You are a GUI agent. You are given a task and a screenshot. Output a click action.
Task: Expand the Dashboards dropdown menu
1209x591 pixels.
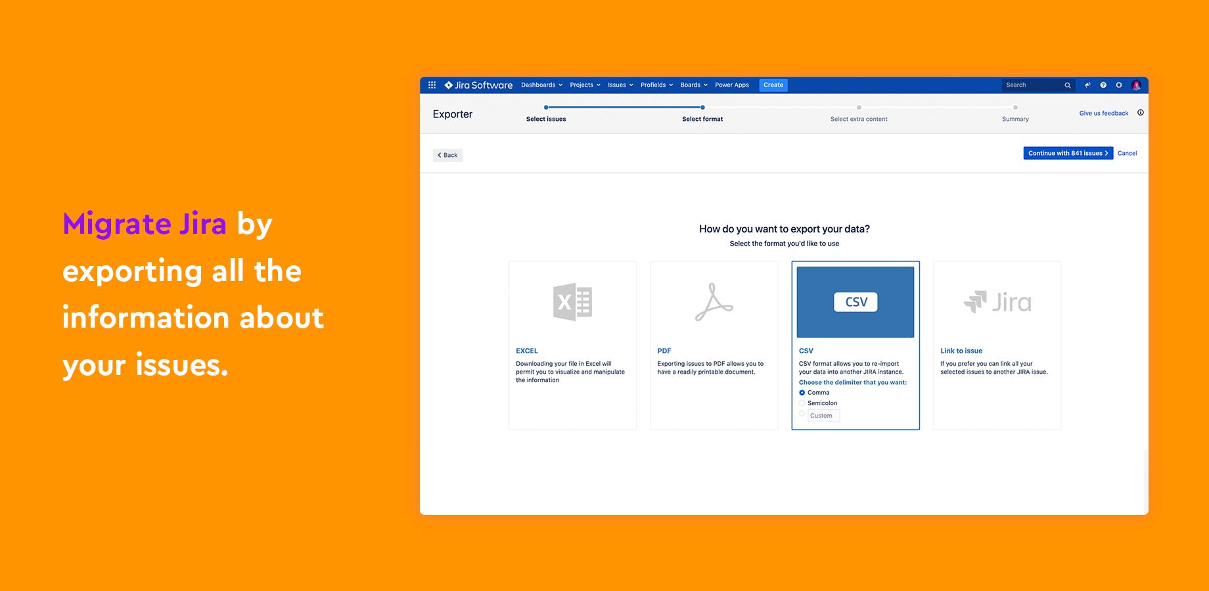coord(542,85)
